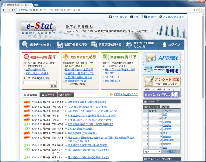Click the zoom magnifier in address bar
The height and width of the screenshot is (162, 206).
pos(194,10)
